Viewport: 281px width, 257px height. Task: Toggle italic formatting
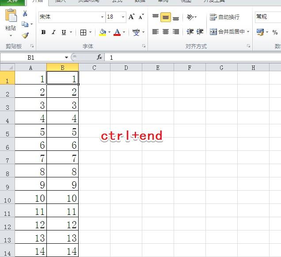point(53,32)
